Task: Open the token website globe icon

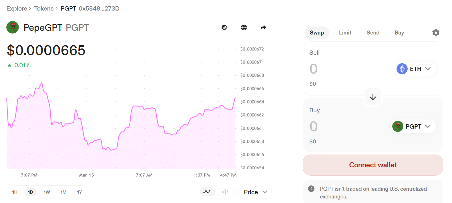Action: tap(244, 27)
